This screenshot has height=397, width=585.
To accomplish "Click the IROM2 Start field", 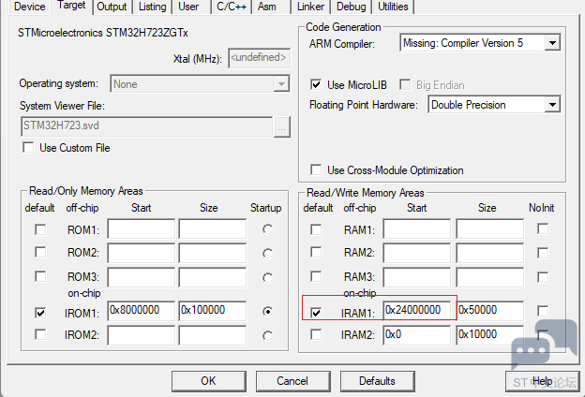I will pyautogui.click(x=141, y=335).
